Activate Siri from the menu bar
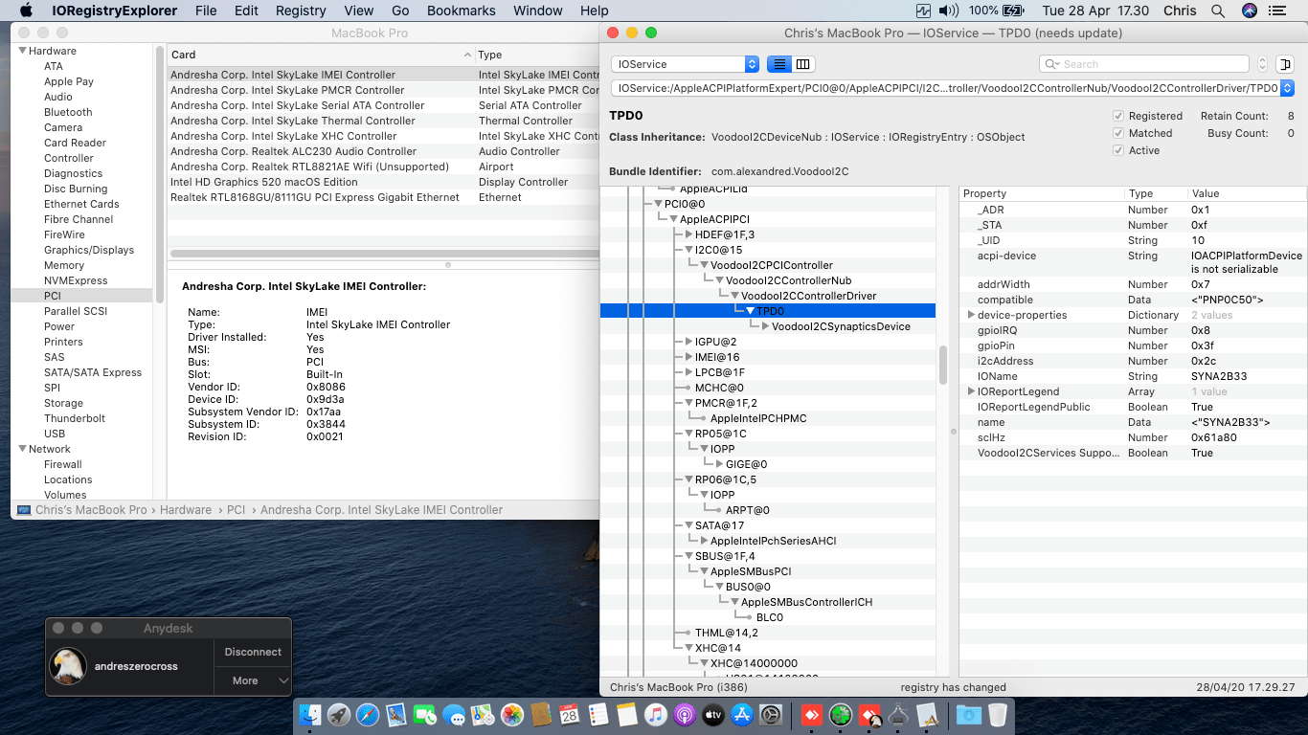The width and height of the screenshot is (1308, 735). pyautogui.click(x=1250, y=11)
